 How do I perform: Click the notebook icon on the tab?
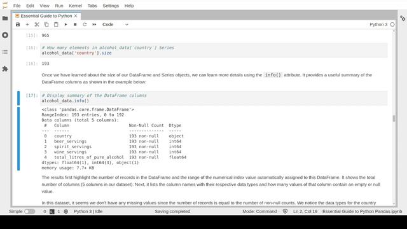point(17,16)
